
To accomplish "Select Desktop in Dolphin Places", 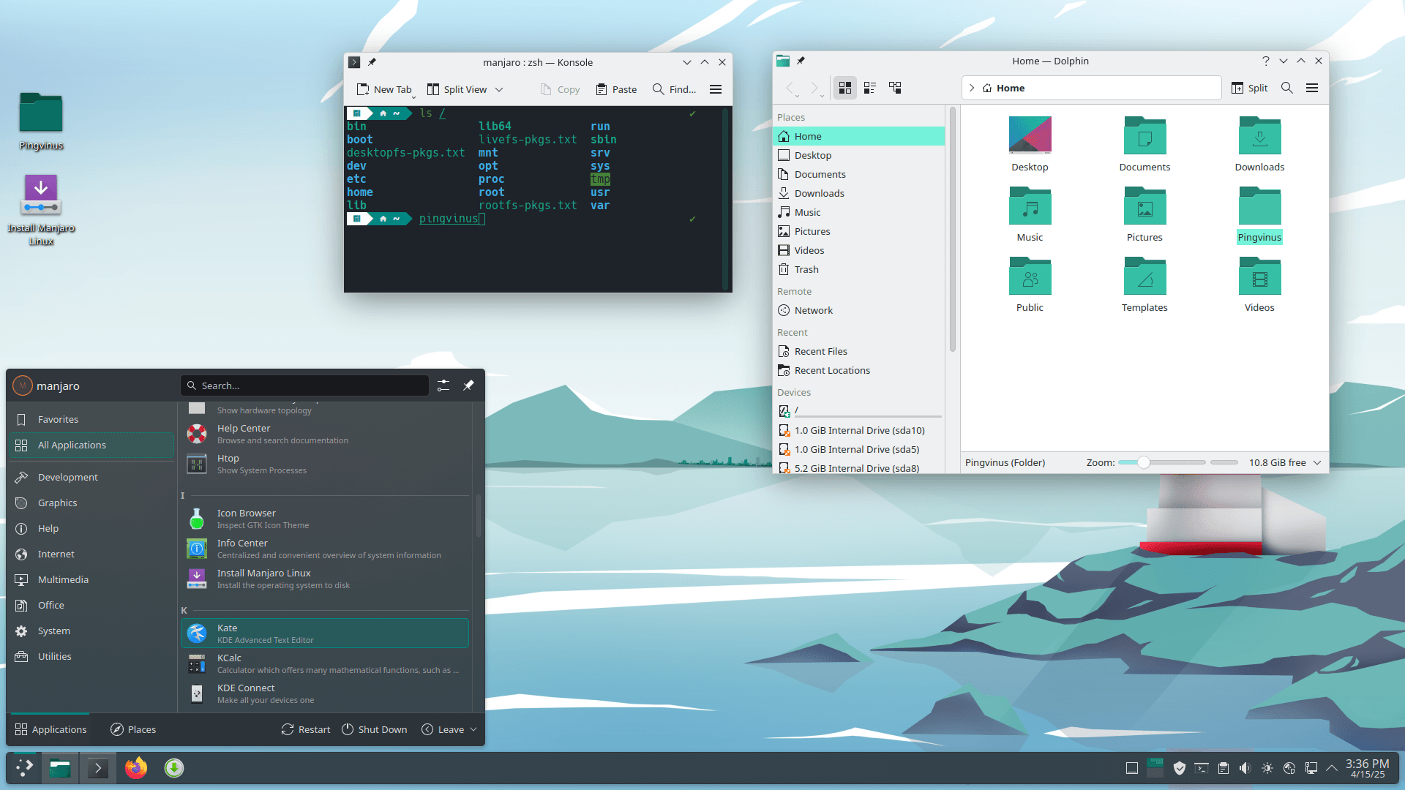I will [858, 155].
